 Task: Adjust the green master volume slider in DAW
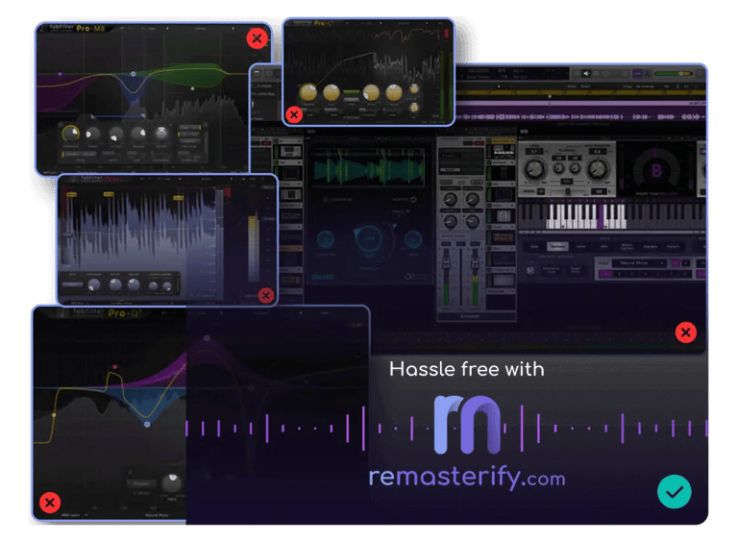point(673,73)
